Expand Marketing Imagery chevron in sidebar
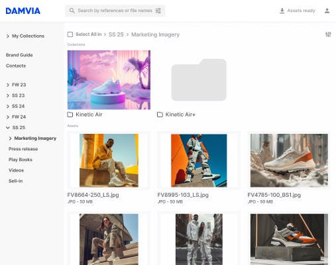This screenshot has height=265, width=336. 10,138
